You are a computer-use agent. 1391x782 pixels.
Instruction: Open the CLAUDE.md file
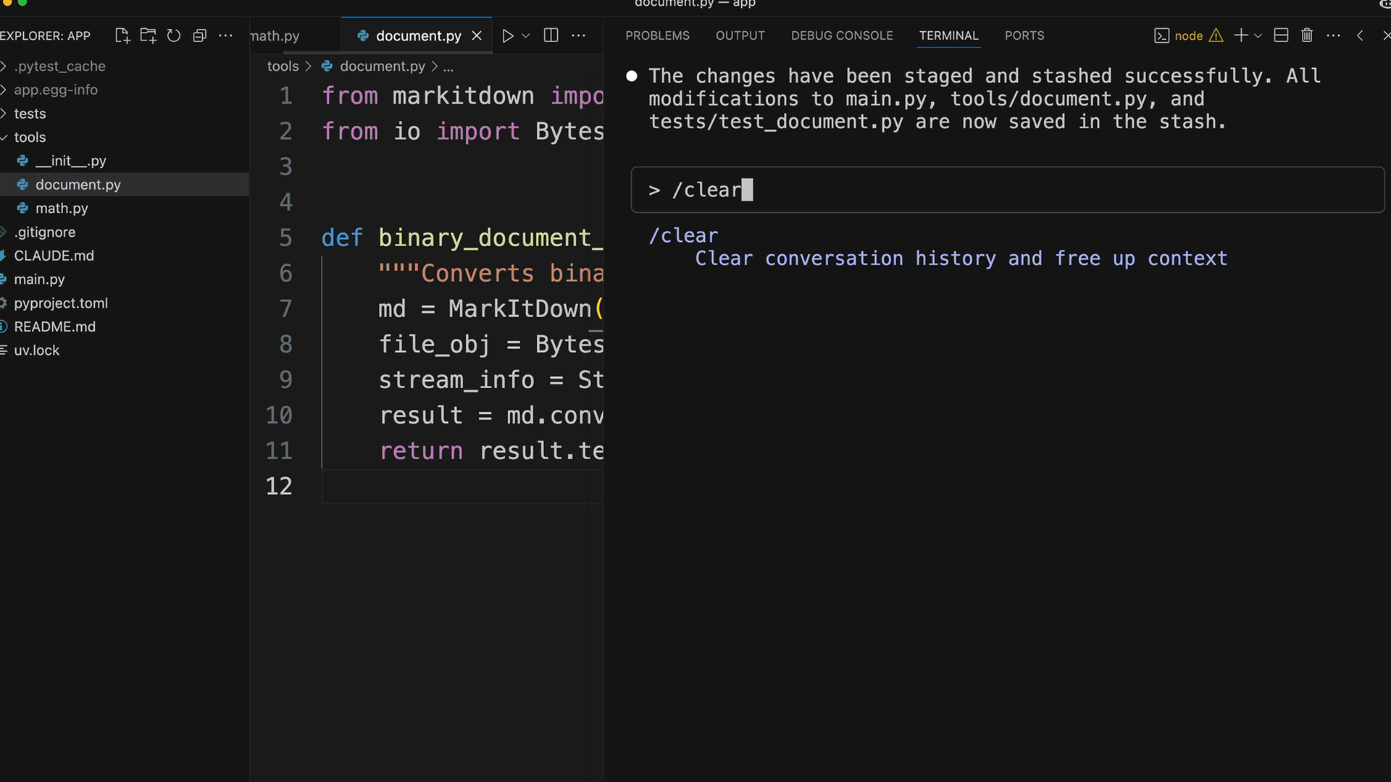click(x=125, y=256)
